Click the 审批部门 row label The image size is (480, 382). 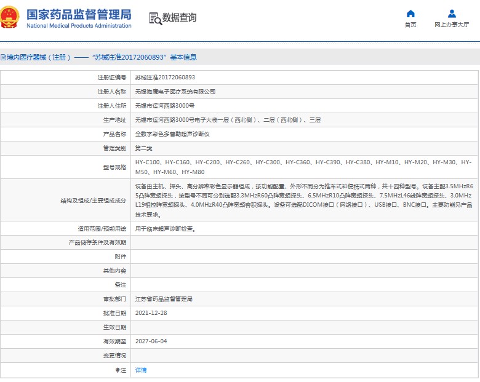[x=114, y=299]
